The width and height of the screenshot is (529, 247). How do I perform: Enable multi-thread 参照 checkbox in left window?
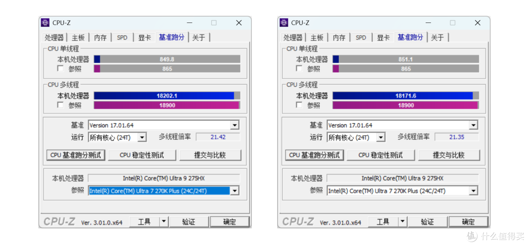pyautogui.click(x=60, y=105)
